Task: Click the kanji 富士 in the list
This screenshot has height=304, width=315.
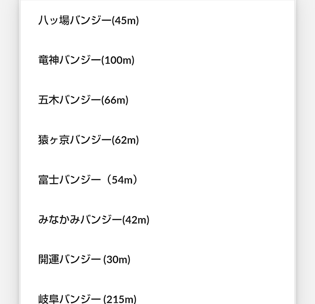Action: click(49, 180)
